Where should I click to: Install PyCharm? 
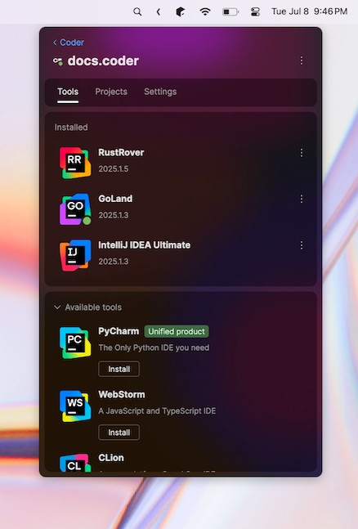tap(119, 369)
